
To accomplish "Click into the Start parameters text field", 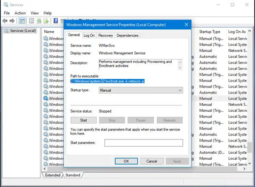I will pos(144,143).
